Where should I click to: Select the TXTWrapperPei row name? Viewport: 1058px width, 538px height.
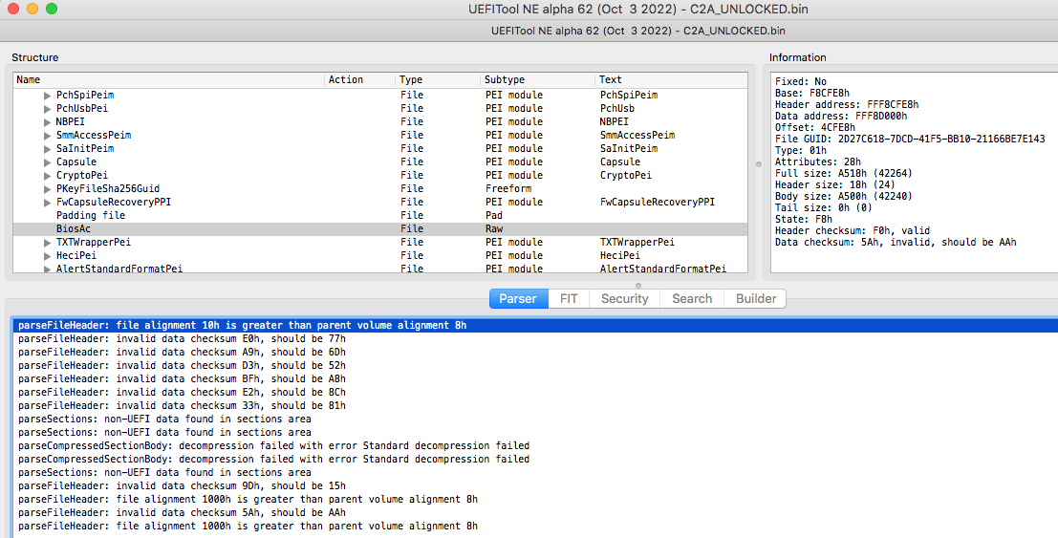coord(93,242)
